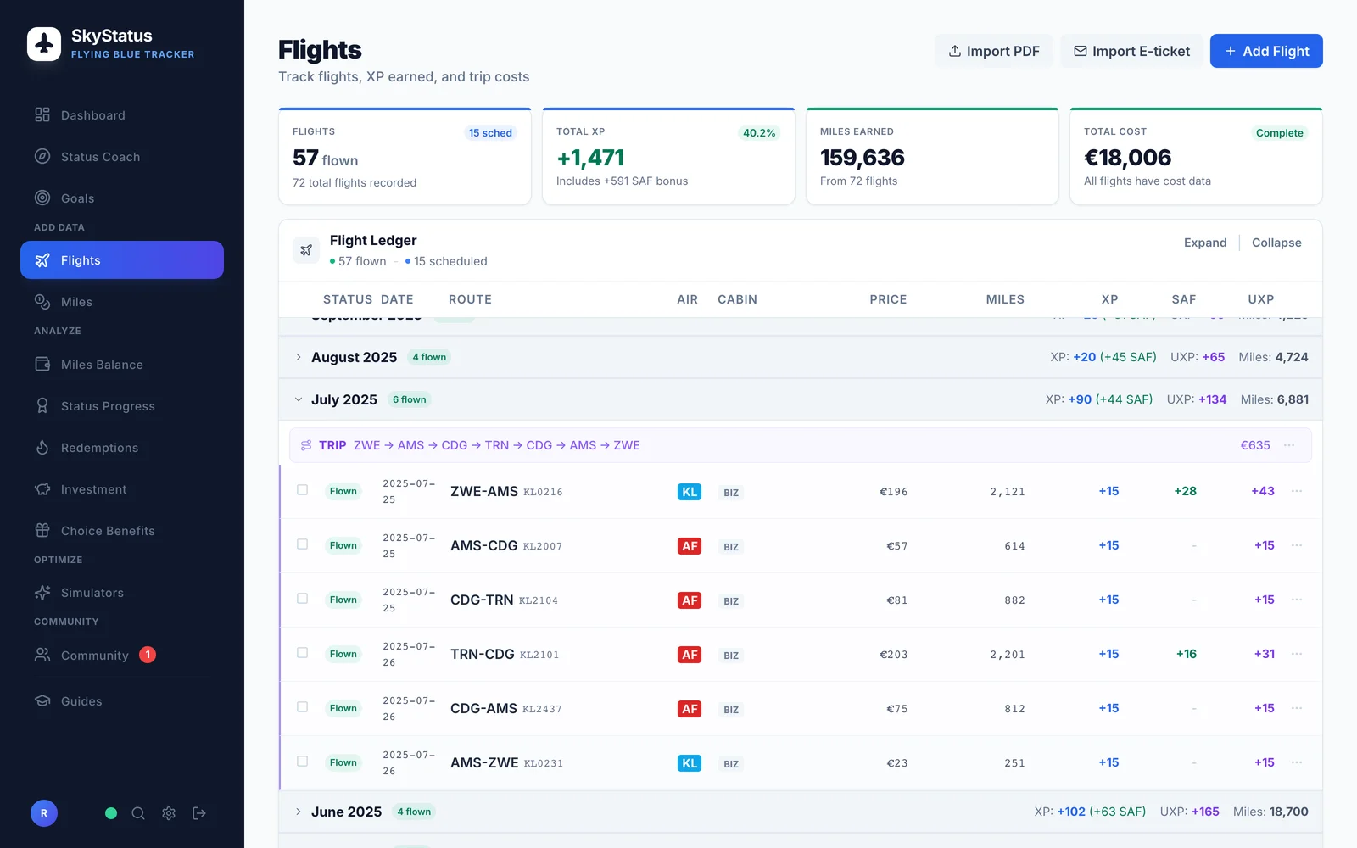Image resolution: width=1357 pixels, height=848 pixels.
Task: Click the Complete badge on Total Cost card
Action: [x=1279, y=133]
